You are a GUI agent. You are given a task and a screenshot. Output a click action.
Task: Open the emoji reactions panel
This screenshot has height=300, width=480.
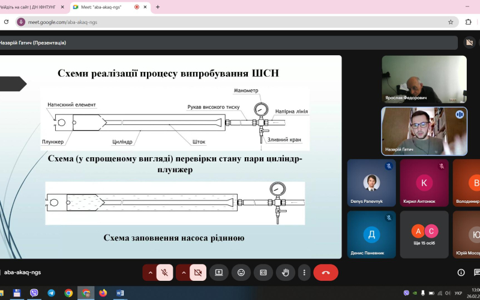pyautogui.click(x=241, y=272)
